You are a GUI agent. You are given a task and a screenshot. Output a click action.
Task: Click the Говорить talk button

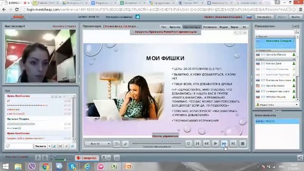87,158
